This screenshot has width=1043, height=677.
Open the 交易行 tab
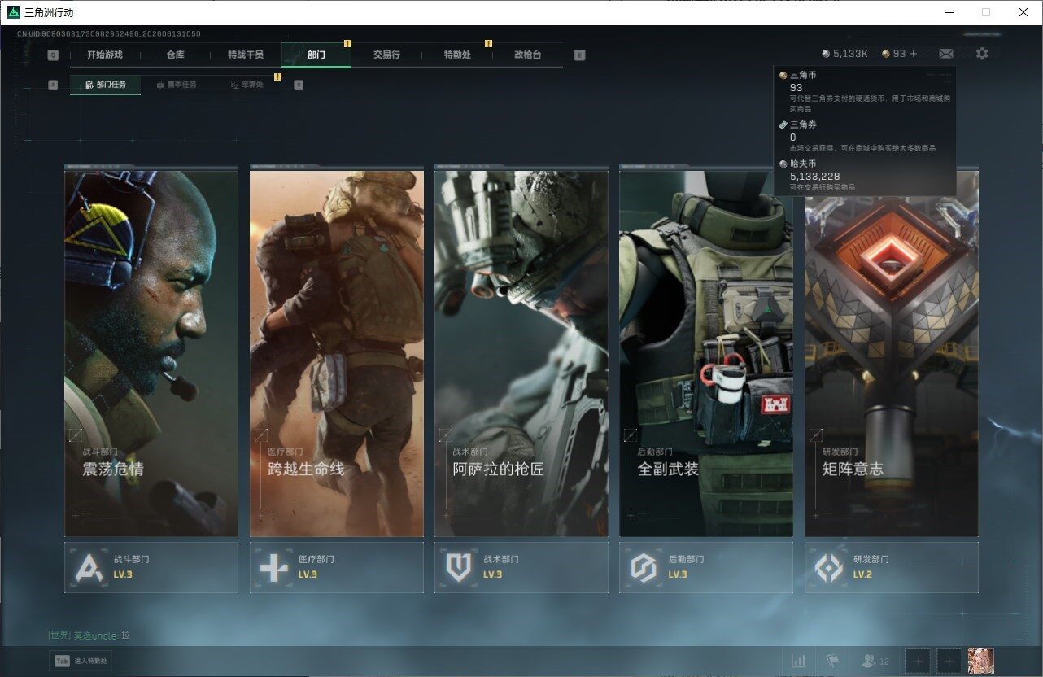pos(386,55)
